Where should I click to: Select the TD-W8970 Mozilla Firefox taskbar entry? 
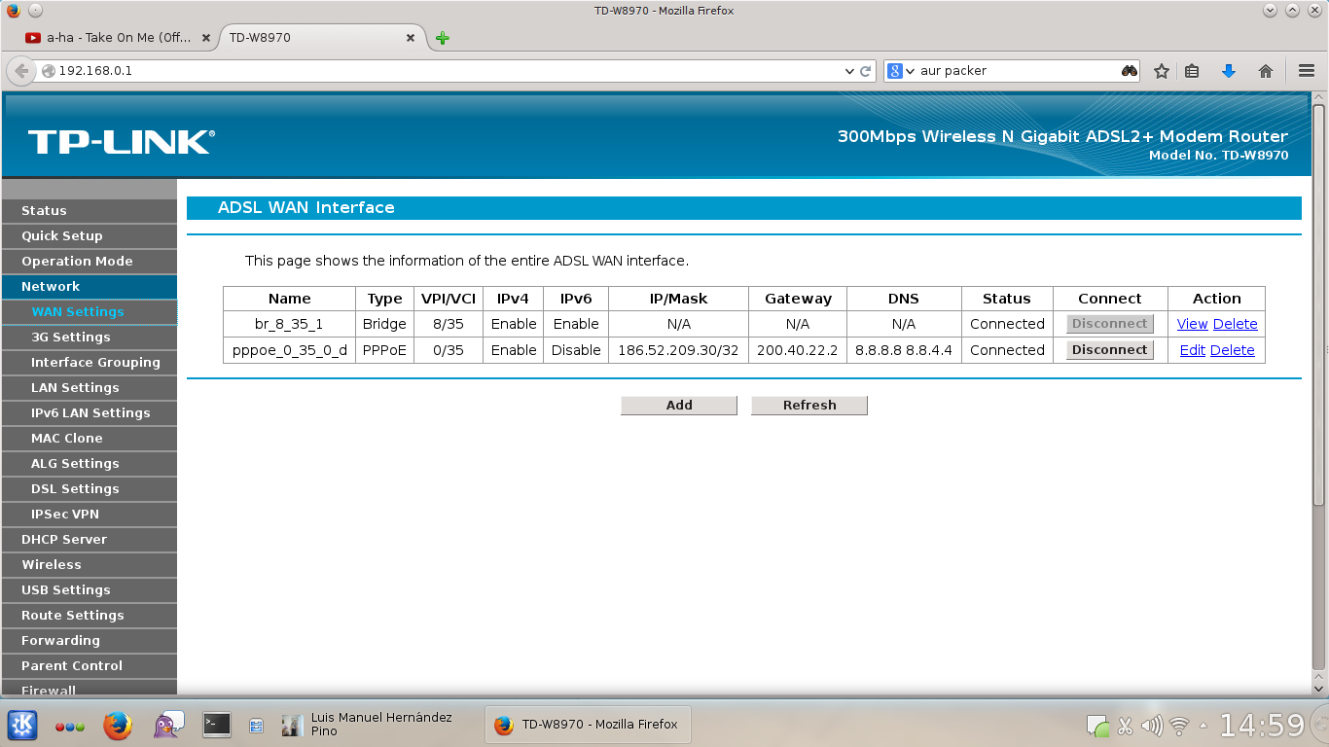coord(588,725)
